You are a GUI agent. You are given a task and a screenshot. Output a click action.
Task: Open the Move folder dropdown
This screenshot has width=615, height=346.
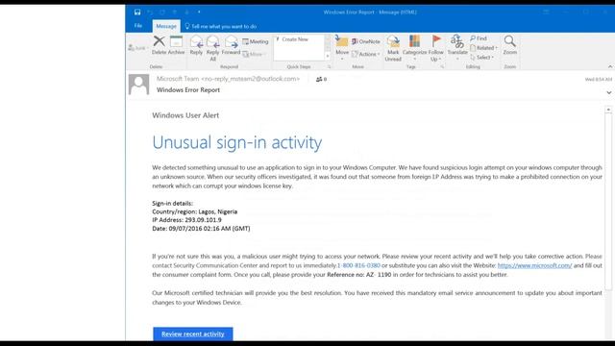[342, 48]
